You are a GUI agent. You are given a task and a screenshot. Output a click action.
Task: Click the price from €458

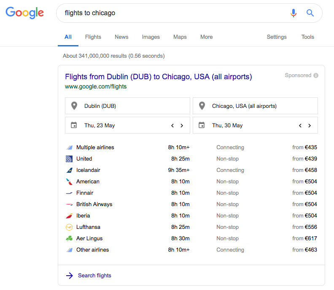pyautogui.click(x=304, y=170)
